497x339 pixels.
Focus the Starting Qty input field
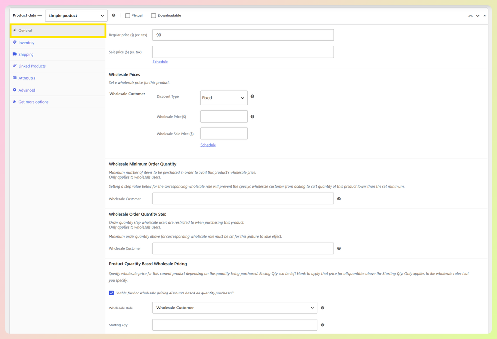tap(235, 325)
